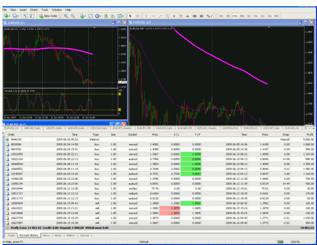Open the Insert menu
The image size is (317, 245).
[23, 10]
